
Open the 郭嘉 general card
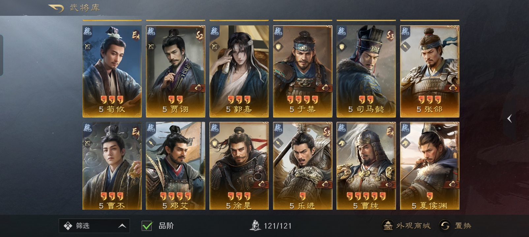point(239,71)
